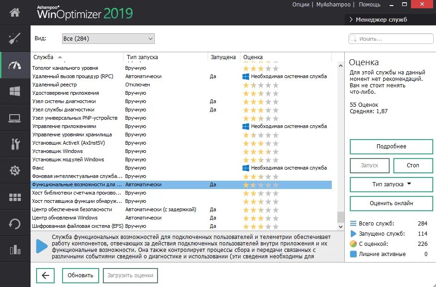This screenshot has height=287, width=436.
Task: Click the Оценить онлайн button
Action: click(x=391, y=203)
